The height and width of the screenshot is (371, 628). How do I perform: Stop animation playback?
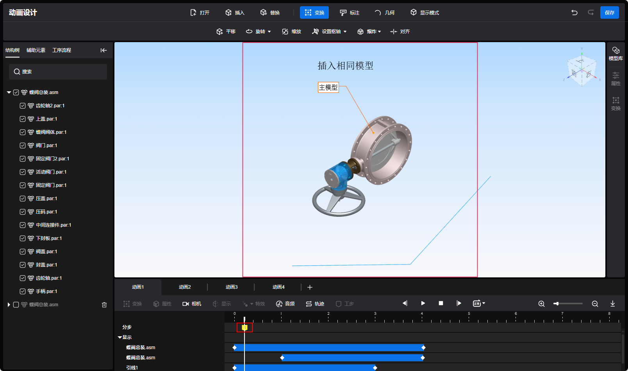click(x=441, y=304)
